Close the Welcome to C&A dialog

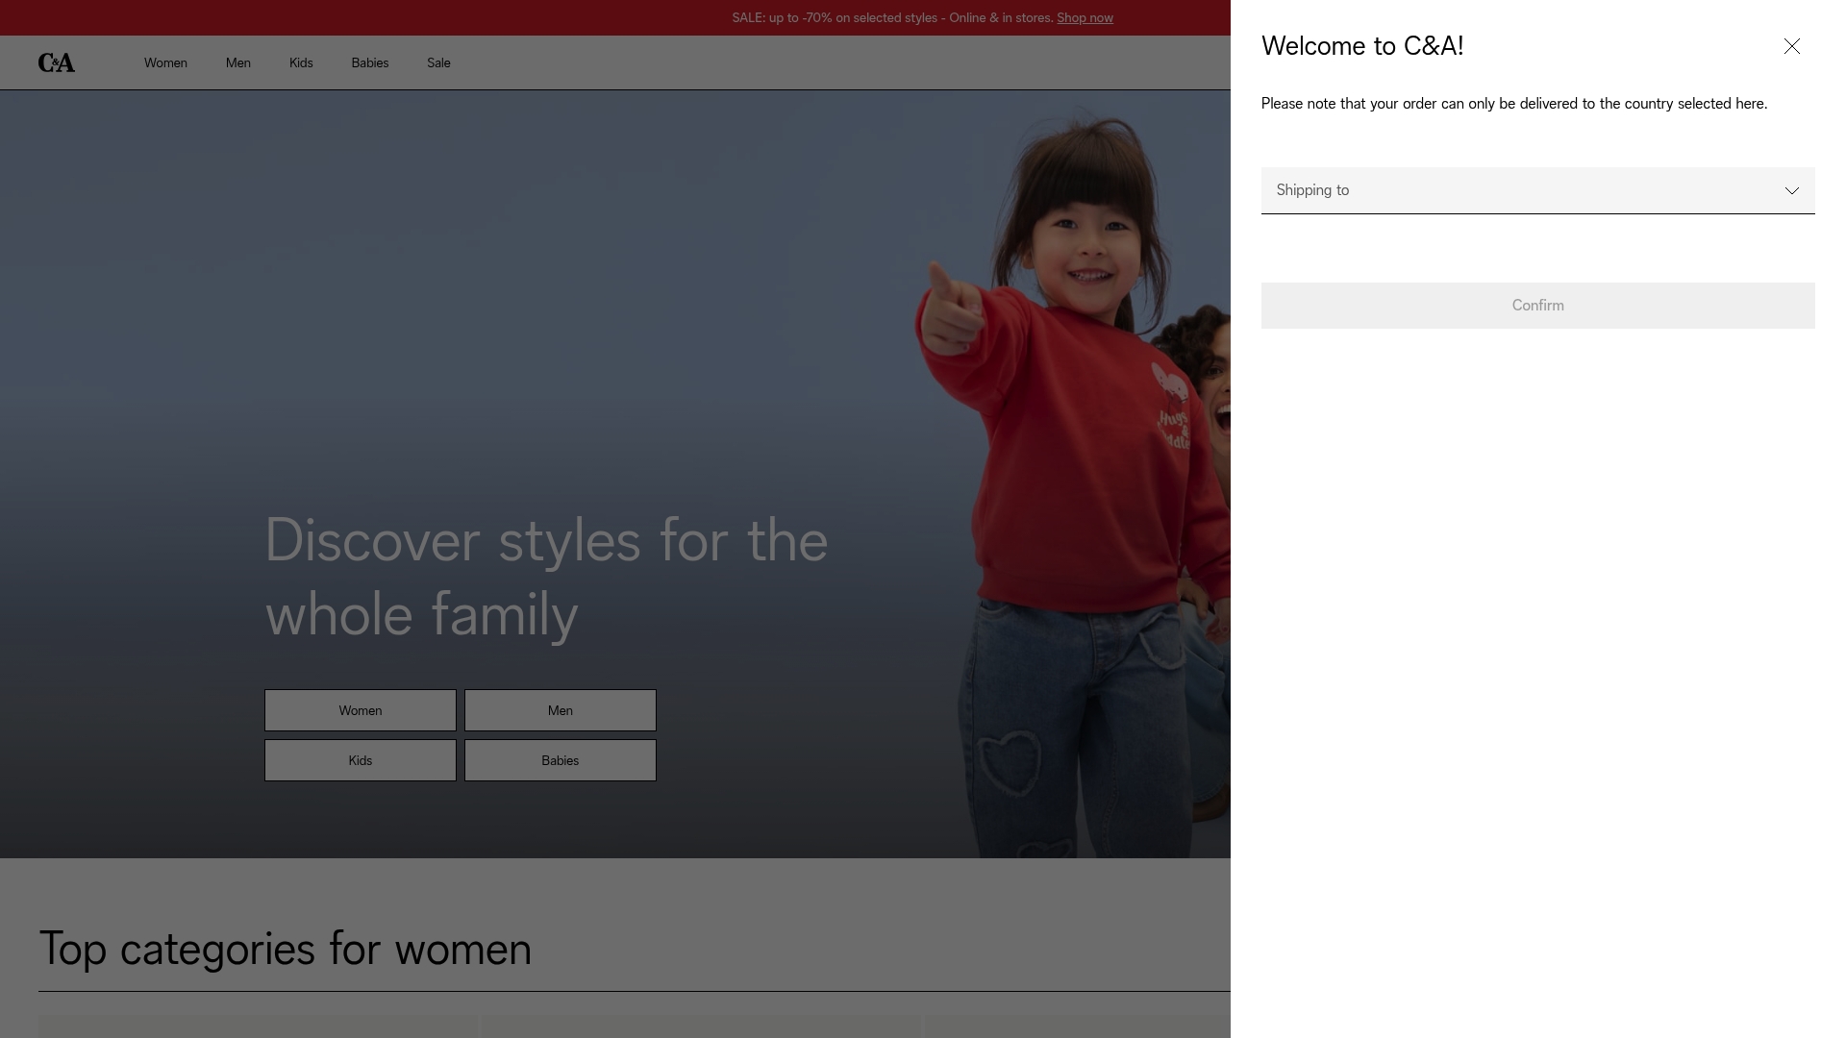click(1792, 46)
